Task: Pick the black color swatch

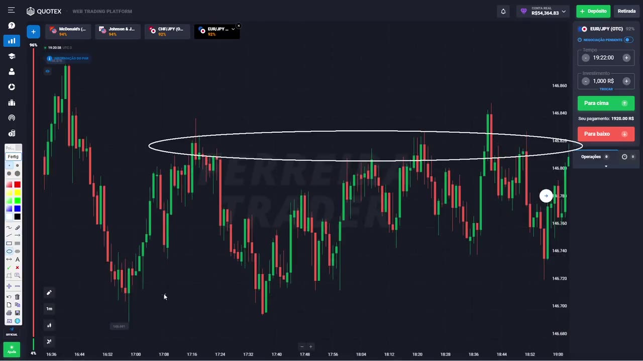Action: tap(18, 217)
